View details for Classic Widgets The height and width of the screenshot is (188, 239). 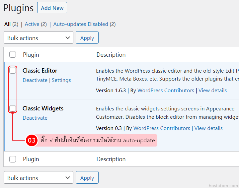(208, 128)
